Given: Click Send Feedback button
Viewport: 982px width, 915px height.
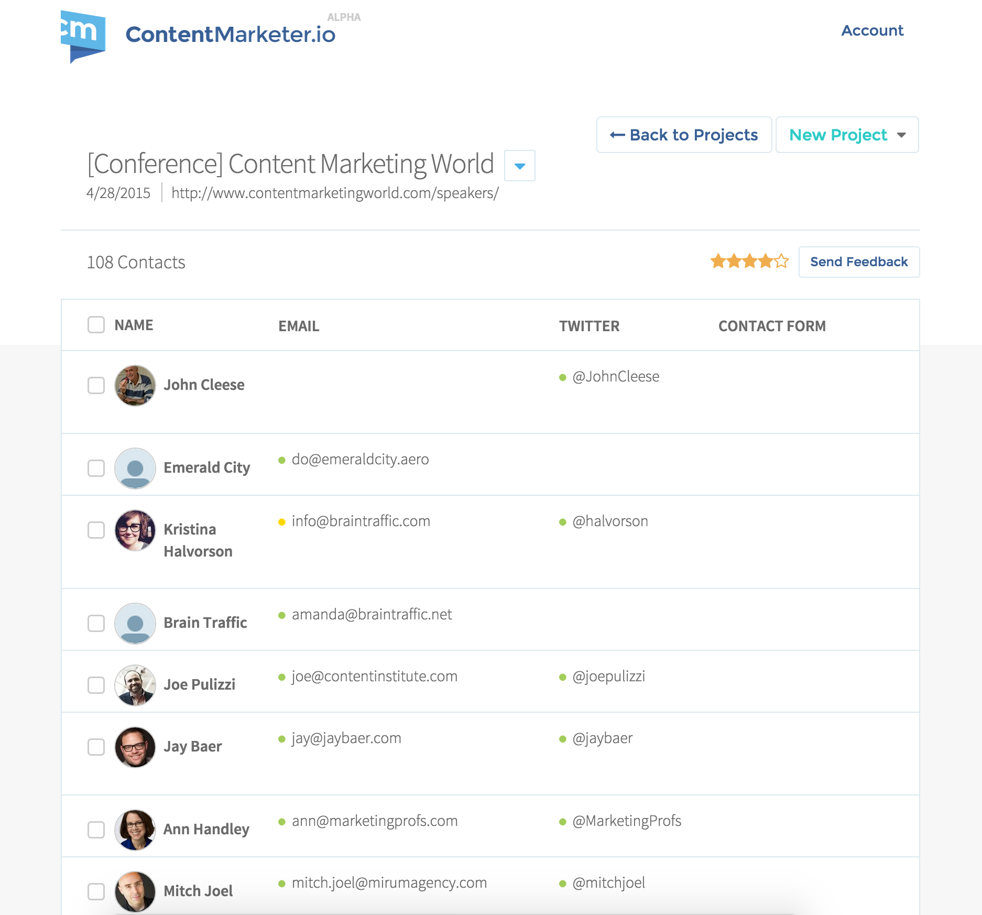Looking at the screenshot, I should (859, 262).
